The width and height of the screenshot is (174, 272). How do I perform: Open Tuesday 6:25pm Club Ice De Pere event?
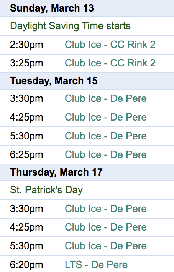tap(106, 154)
